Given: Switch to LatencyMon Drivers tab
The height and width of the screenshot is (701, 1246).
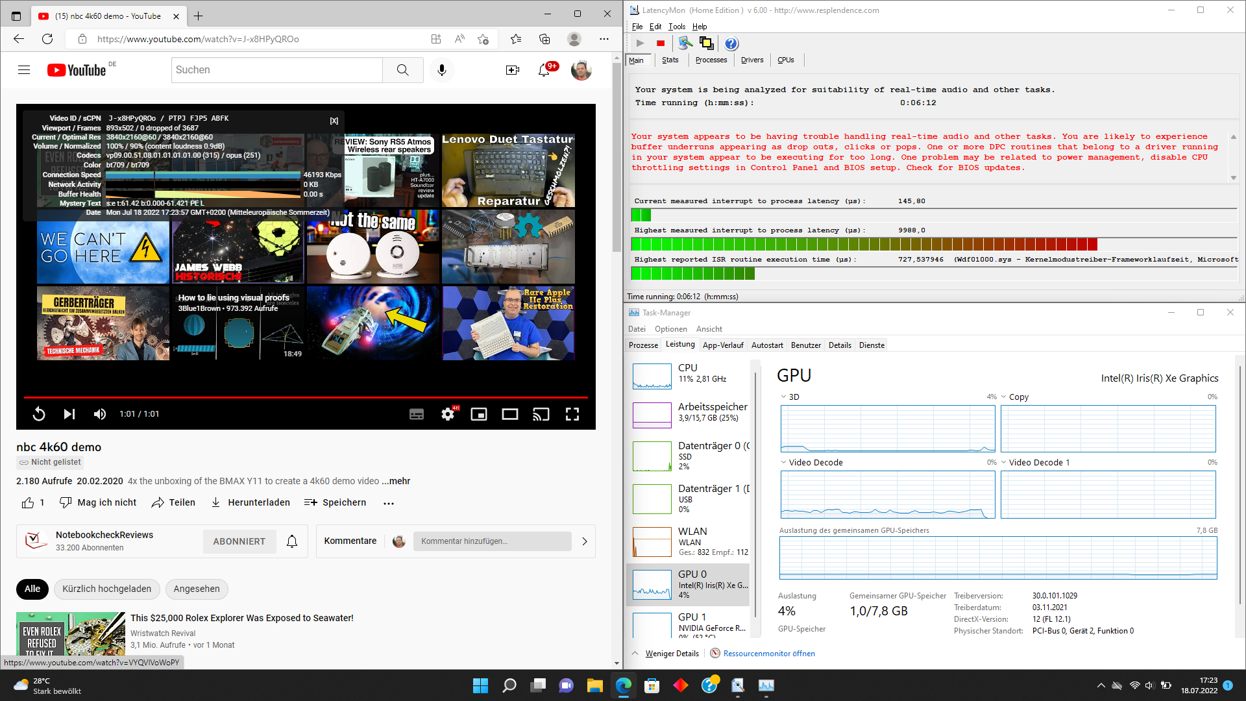Looking at the screenshot, I should coord(752,60).
